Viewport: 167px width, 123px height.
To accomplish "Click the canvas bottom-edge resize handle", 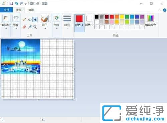I will coord(38,99).
